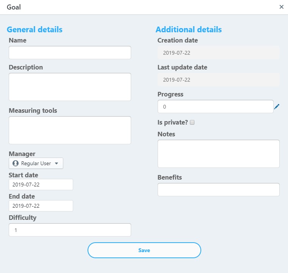Image resolution: width=288 pixels, height=273 pixels.
Task: Click into the Description text area
Action: pyautogui.click(x=70, y=87)
